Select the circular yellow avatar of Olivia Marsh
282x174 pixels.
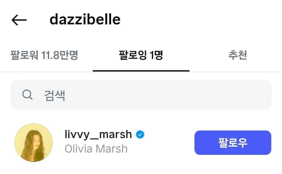[34, 143]
